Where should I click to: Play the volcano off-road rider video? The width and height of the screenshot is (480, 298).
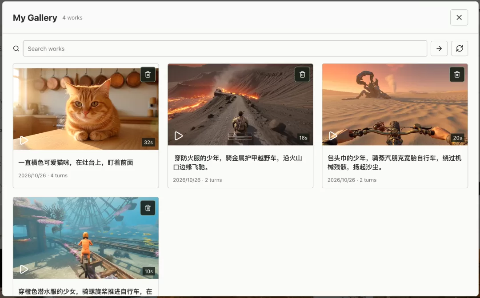coord(179,135)
